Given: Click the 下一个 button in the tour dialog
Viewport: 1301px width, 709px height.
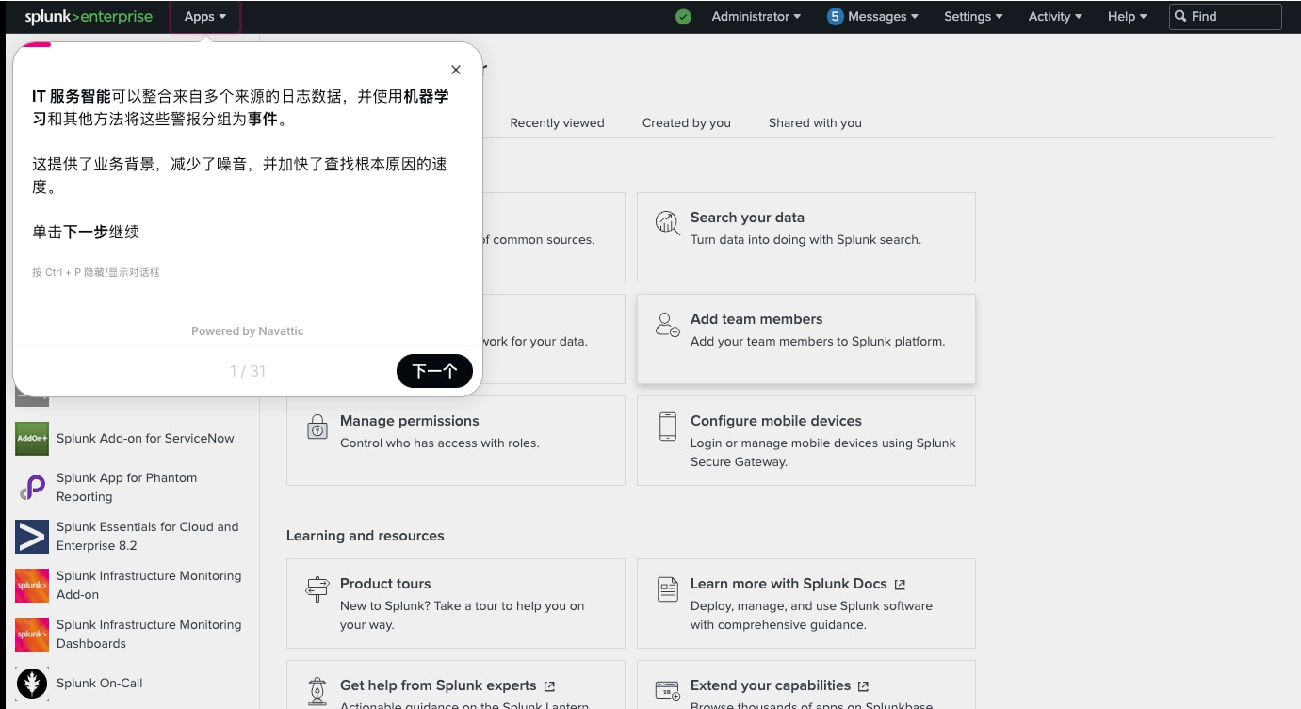Looking at the screenshot, I should [434, 371].
